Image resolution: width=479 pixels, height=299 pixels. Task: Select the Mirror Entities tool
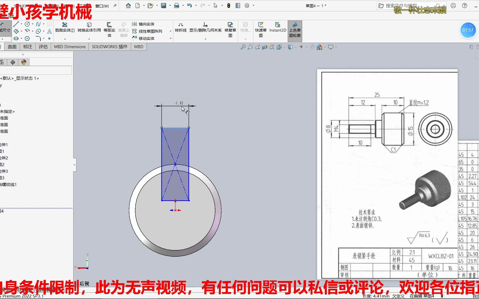(145, 24)
